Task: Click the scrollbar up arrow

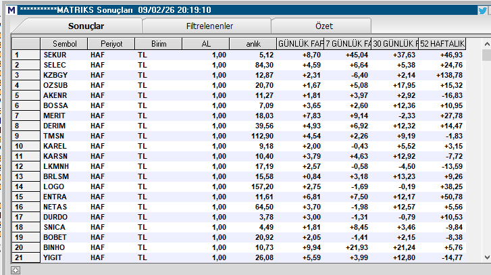Action: pos(487,44)
